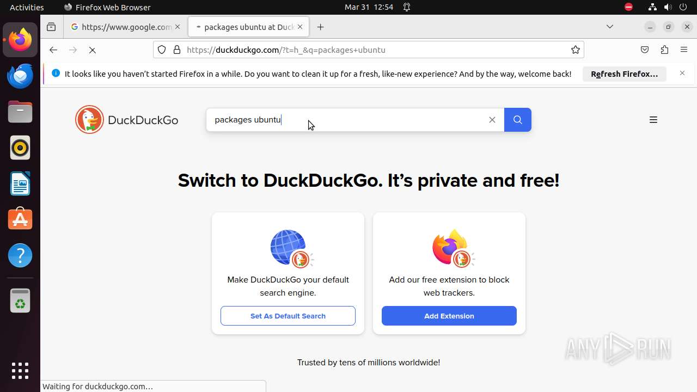Bookmark this page with the star
Viewport: 697px width, 392px height.
pos(576,50)
